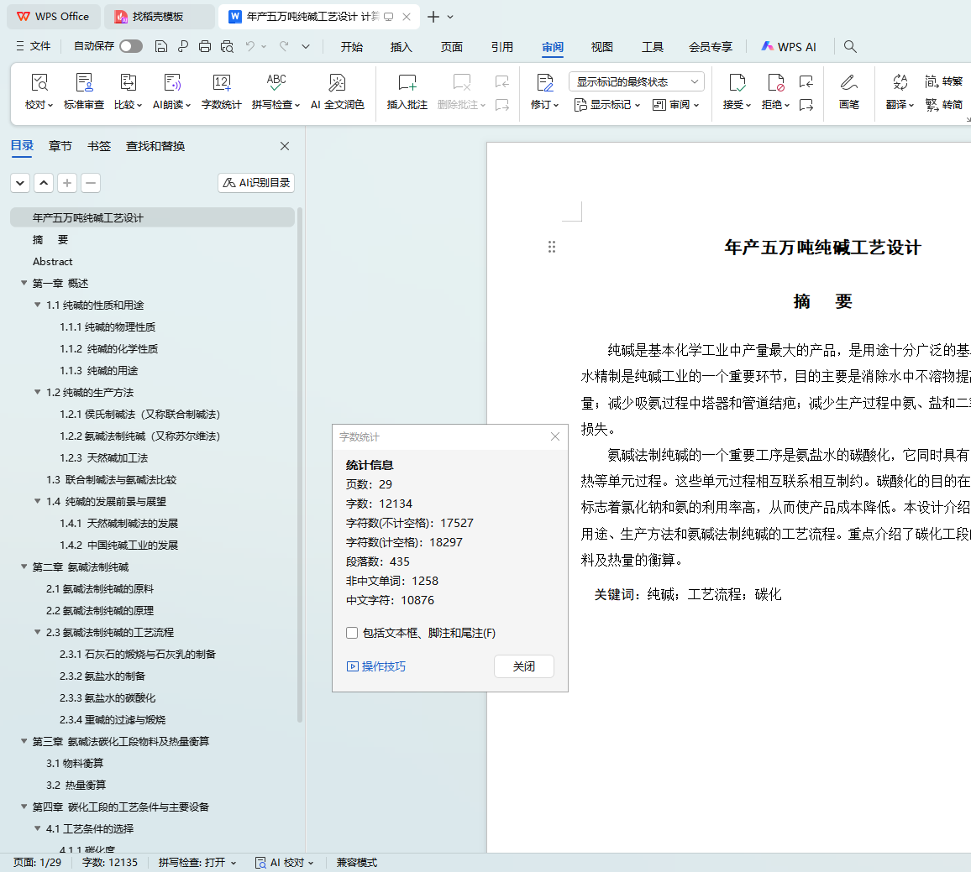Image resolution: width=971 pixels, height=872 pixels.
Task: Click the 字数统计 word count icon
Action: tap(221, 83)
